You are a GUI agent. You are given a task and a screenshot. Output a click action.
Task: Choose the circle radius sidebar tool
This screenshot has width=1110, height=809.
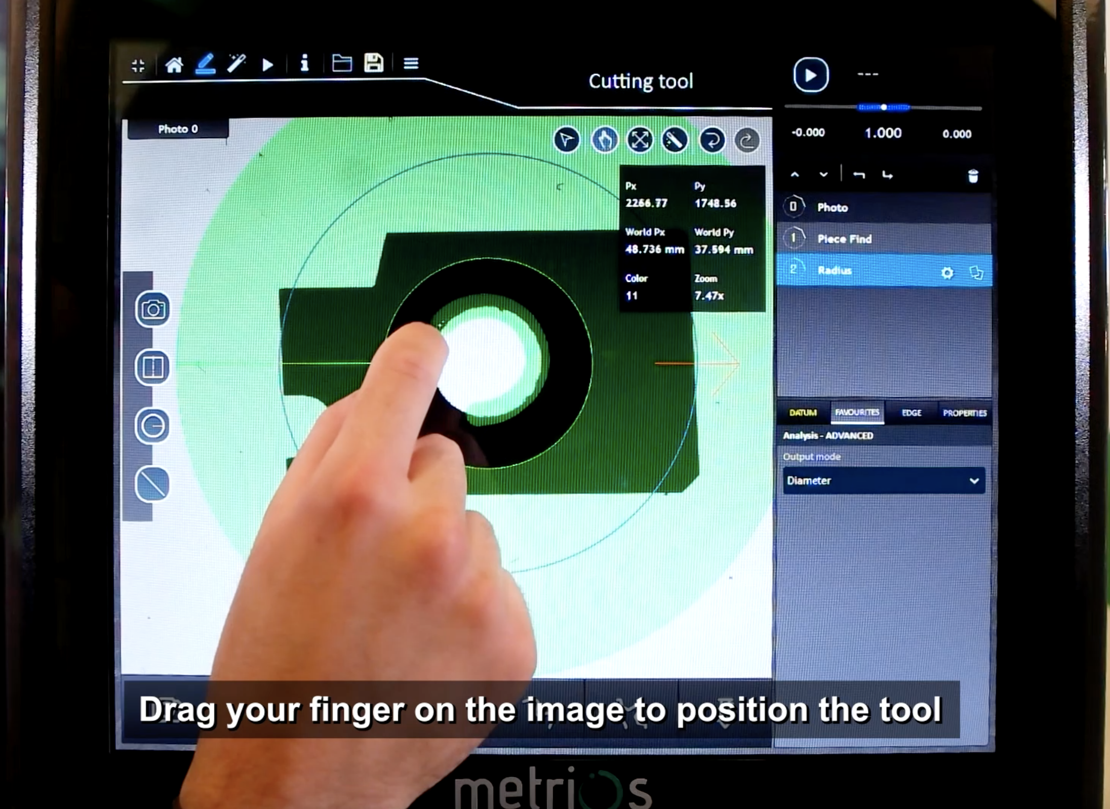click(x=152, y=426)
